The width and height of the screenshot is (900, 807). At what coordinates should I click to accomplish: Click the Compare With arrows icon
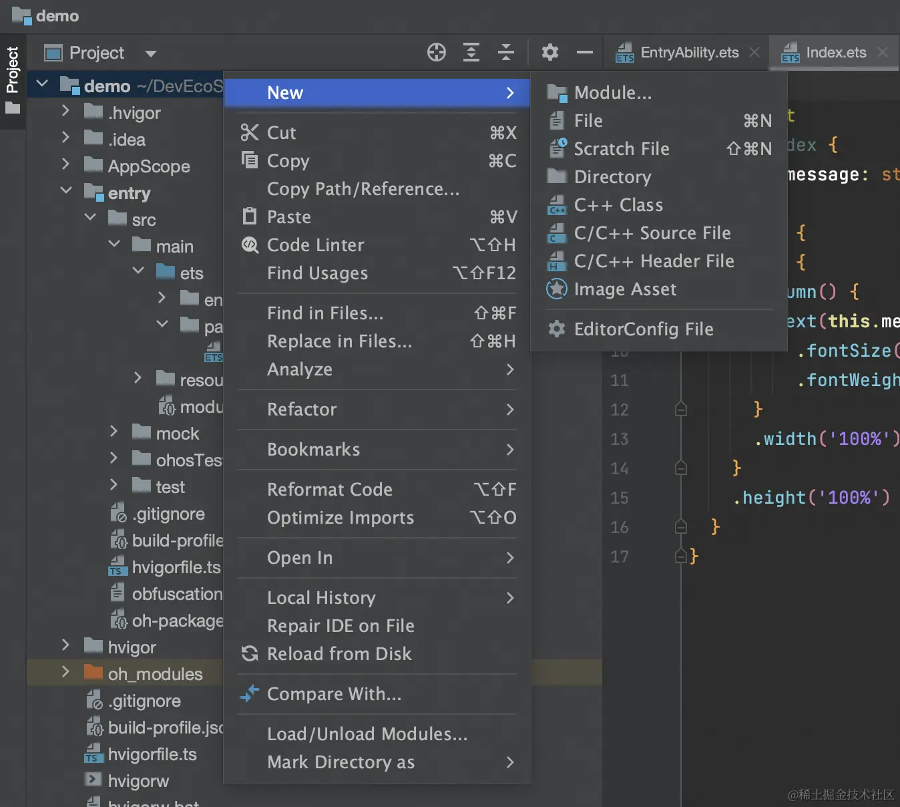(x=250, y=693)
